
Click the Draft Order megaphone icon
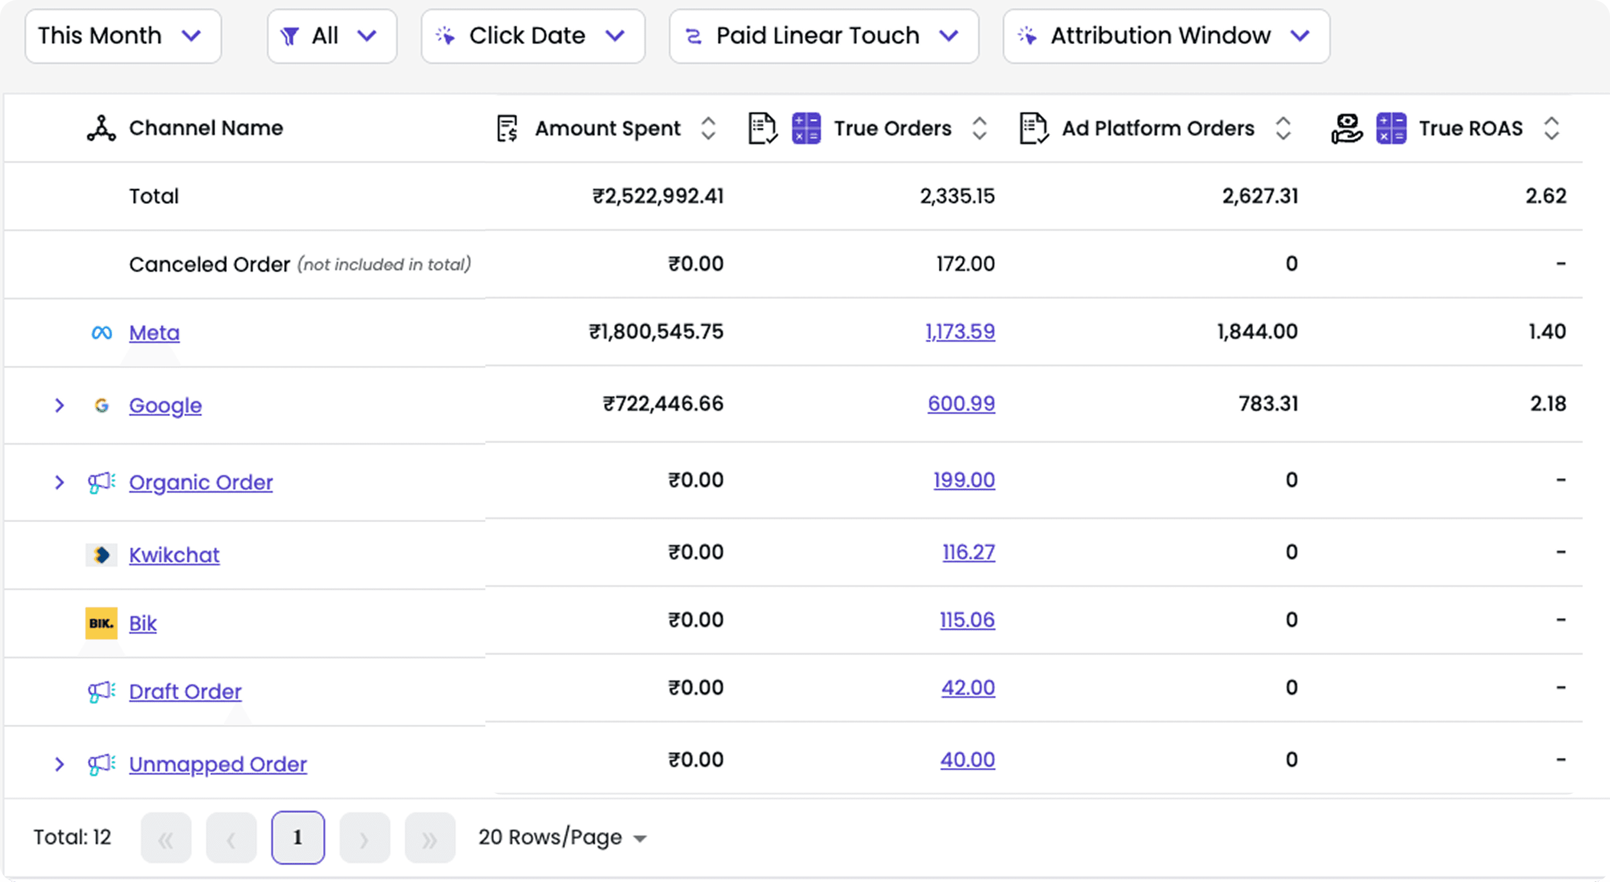(x=101, y=691)
